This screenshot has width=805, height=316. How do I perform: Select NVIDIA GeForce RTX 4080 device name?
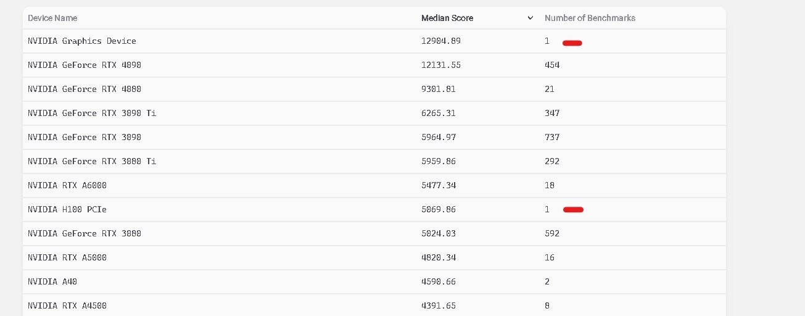coord(85,89)
